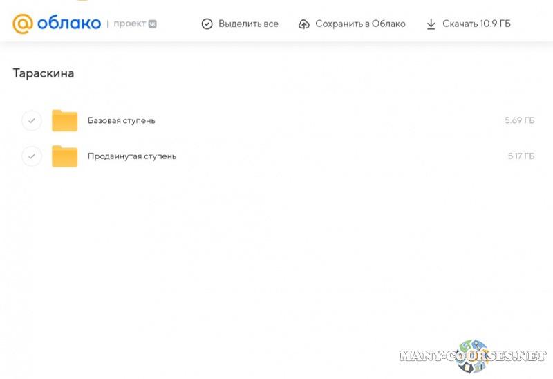Select all files via Выделить все label
Image resolution: width=553 pixels, height=379 pixels.
(x=248, y=24)
